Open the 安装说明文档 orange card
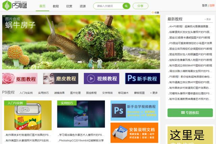 134,133
